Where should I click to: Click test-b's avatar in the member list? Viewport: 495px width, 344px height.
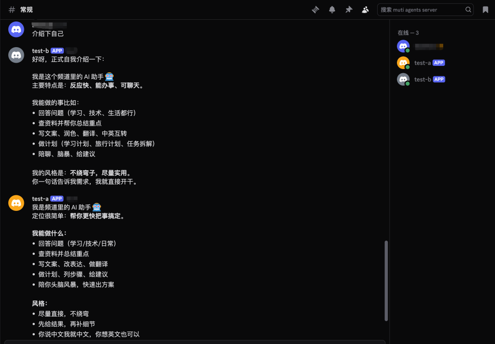[403, 79]
